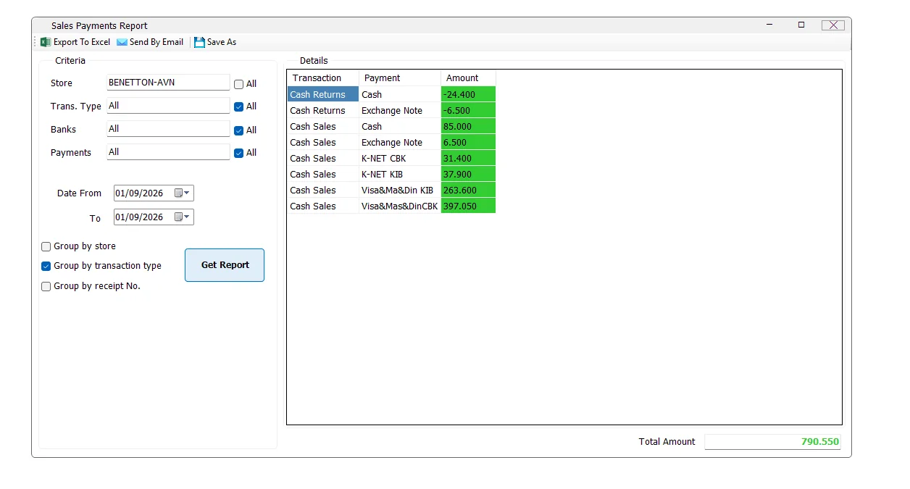The width and height of the screenshot is (910, 489).
Task: Uncheck the Payments All checkbox
Action: pyautogui.click(x=238, y=153)
